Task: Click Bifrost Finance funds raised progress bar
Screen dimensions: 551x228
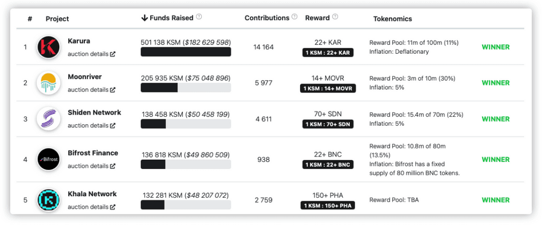Action: click(x=186, y=164)
